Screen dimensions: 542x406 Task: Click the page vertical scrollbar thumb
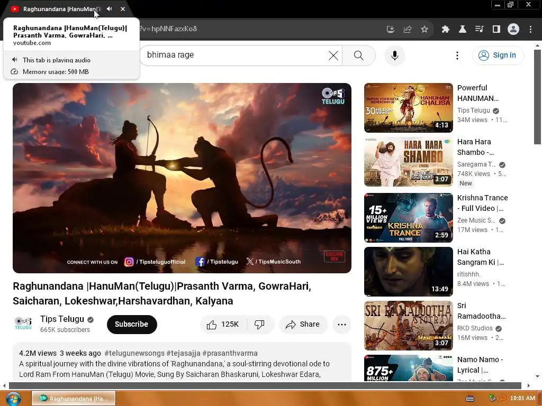click(537, 97)
